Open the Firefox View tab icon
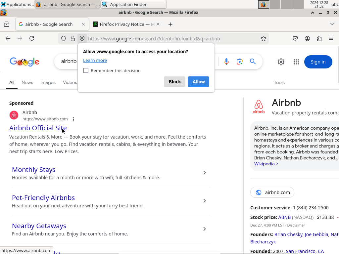The image size is (339, 254). click(x=7, y=24)
